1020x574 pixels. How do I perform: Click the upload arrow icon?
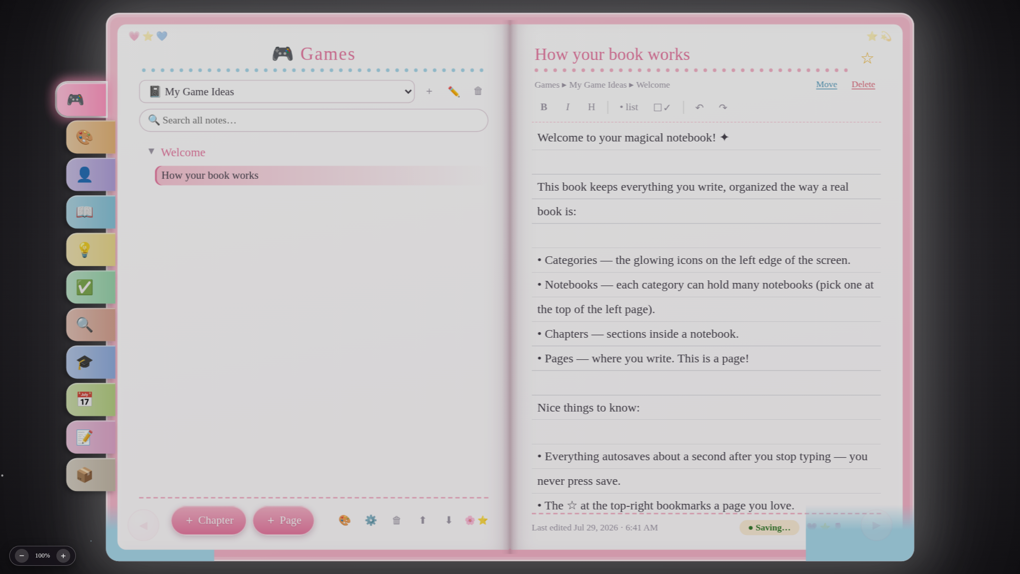click(422, 520)
